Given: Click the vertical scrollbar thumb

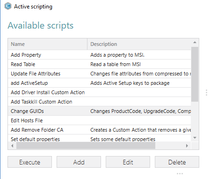Looking at the screenshot, I should coord(195,74).
